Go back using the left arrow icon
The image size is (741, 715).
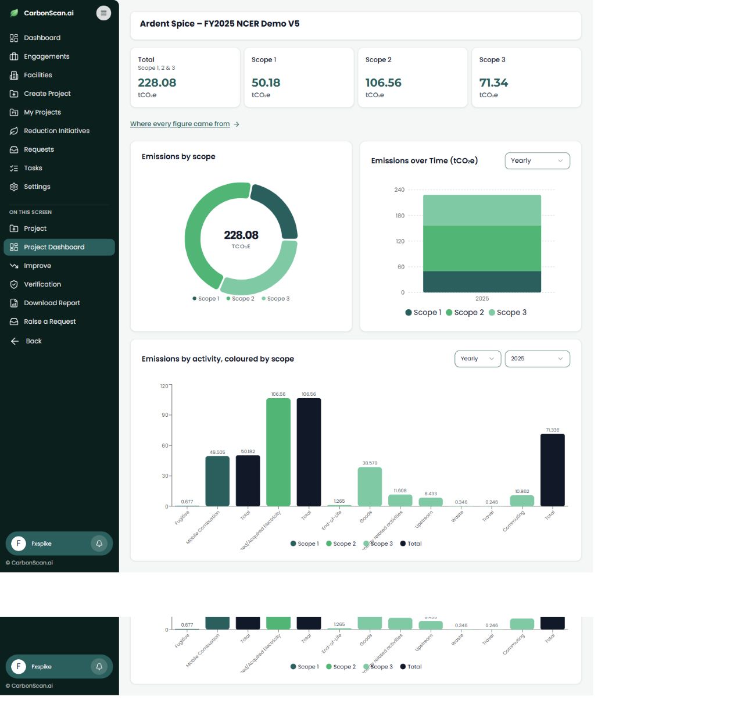tap(15, 341)
